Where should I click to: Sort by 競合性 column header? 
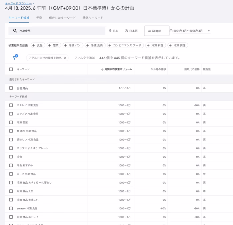(x=207, y=69)
